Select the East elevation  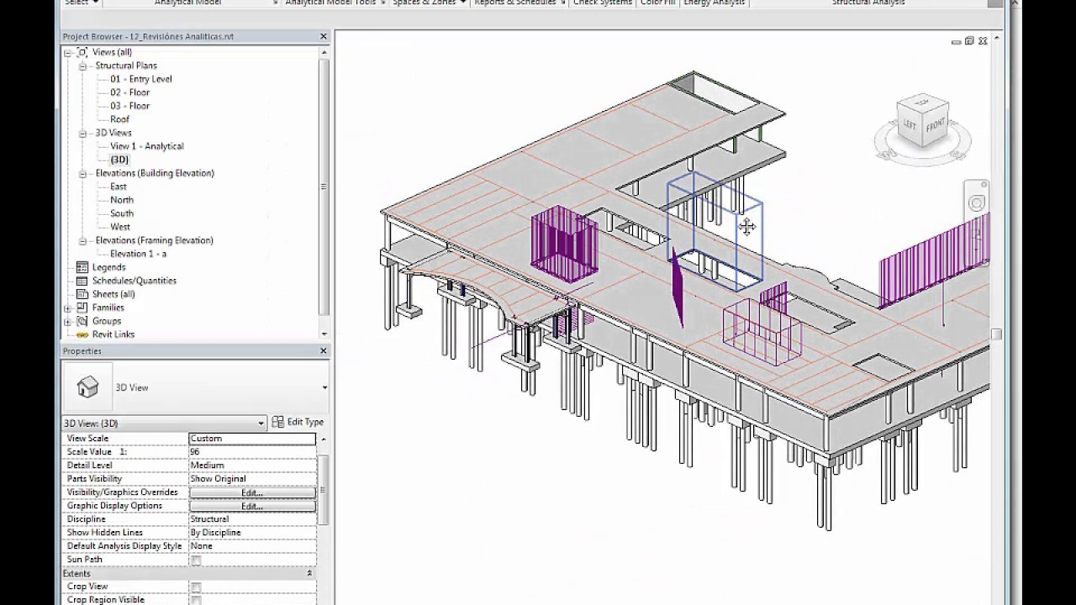118,187
